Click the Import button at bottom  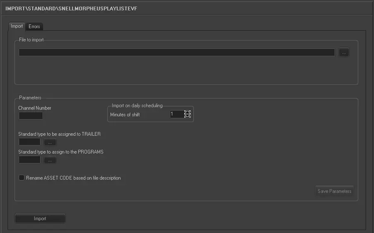coord(40,219)
